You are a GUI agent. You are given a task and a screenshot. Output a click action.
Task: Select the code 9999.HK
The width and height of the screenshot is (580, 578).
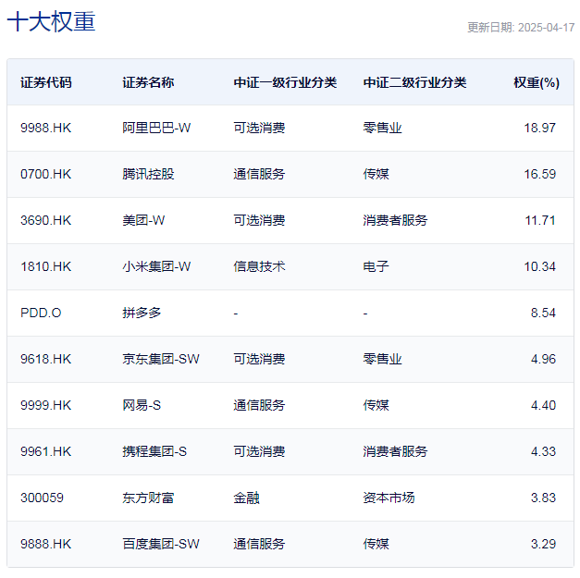46,405
